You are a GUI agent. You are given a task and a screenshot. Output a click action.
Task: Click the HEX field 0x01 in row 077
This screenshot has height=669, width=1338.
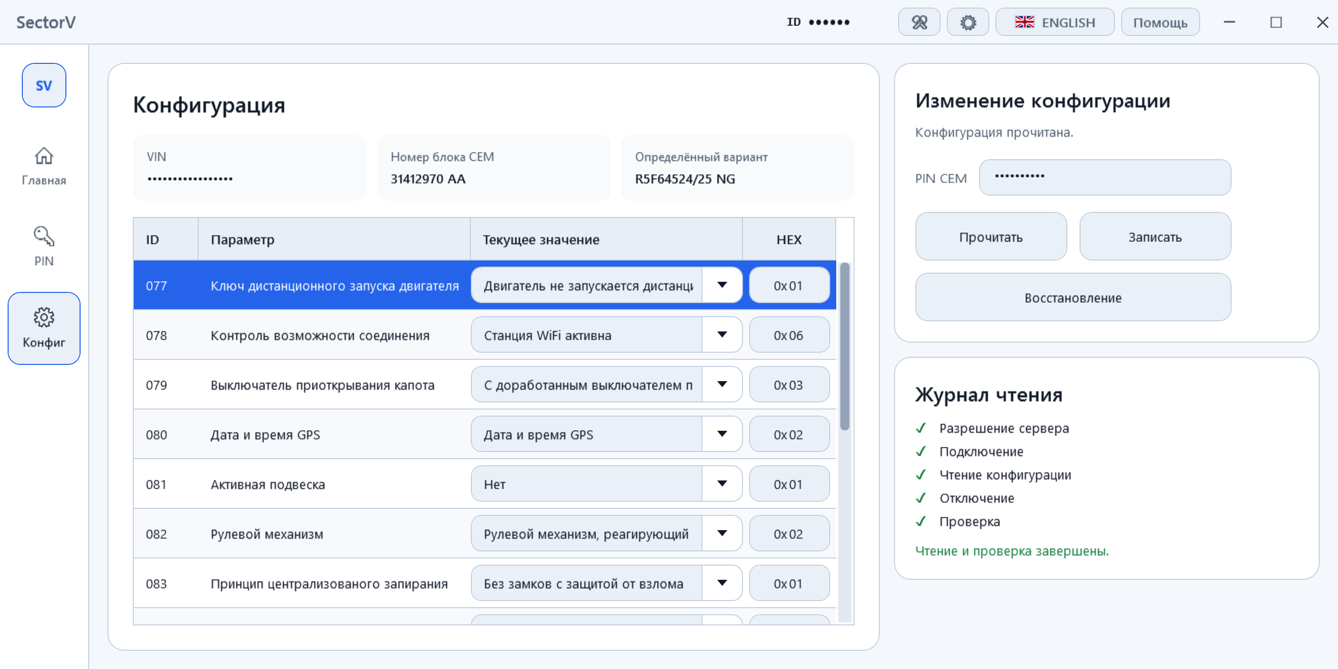(789, 285)
